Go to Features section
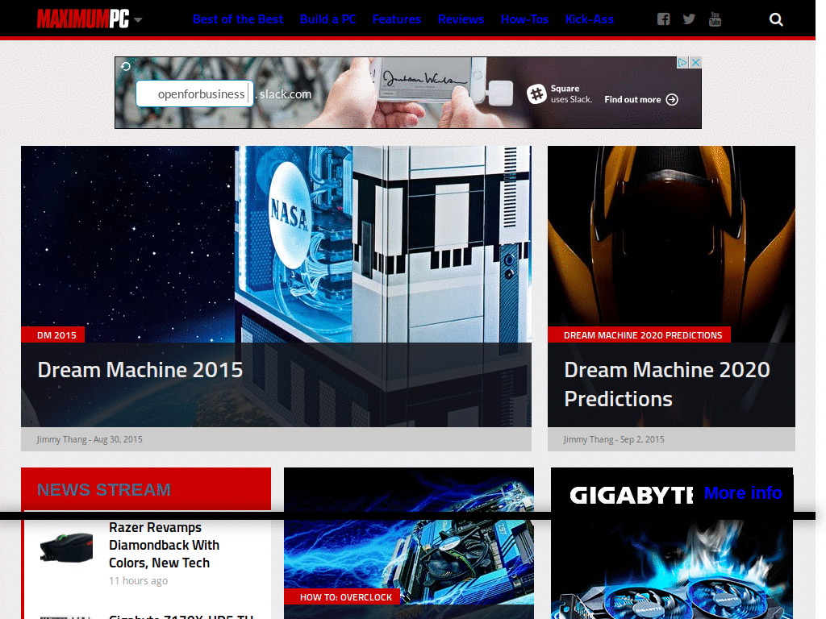The height and width of the screenshot is (619, 826). 397,19
